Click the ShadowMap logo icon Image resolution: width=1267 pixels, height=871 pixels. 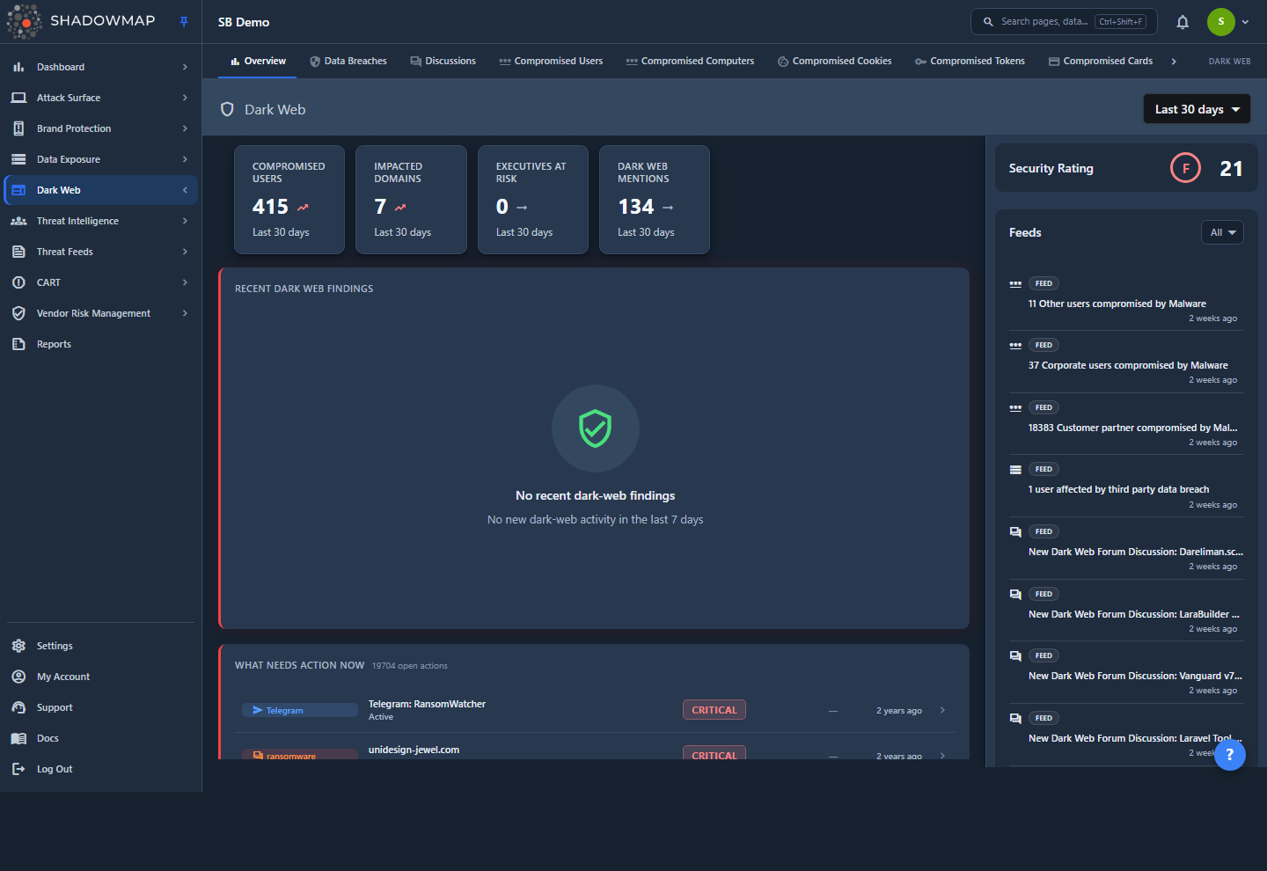pos(24,22)
